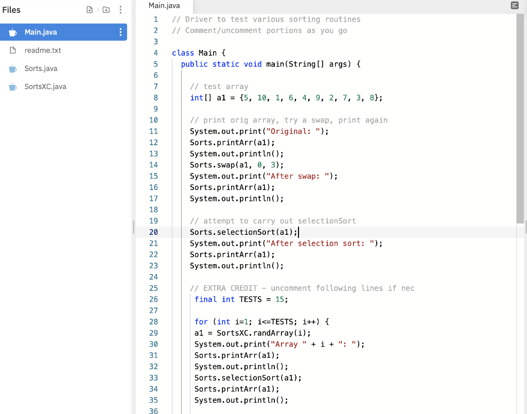Click the "Original: " string literal
The height and width of the screenshot is (414, 527).
tap(293, 131)
